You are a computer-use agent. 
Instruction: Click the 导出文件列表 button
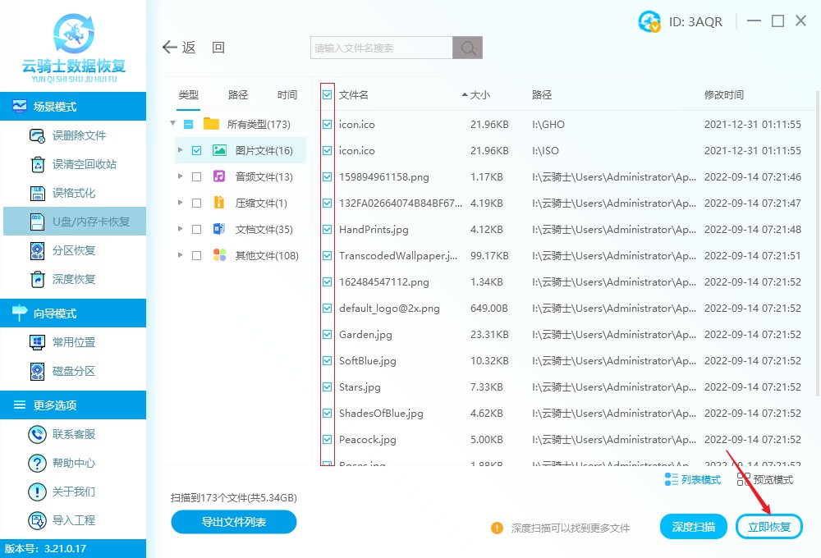[233, 522]
